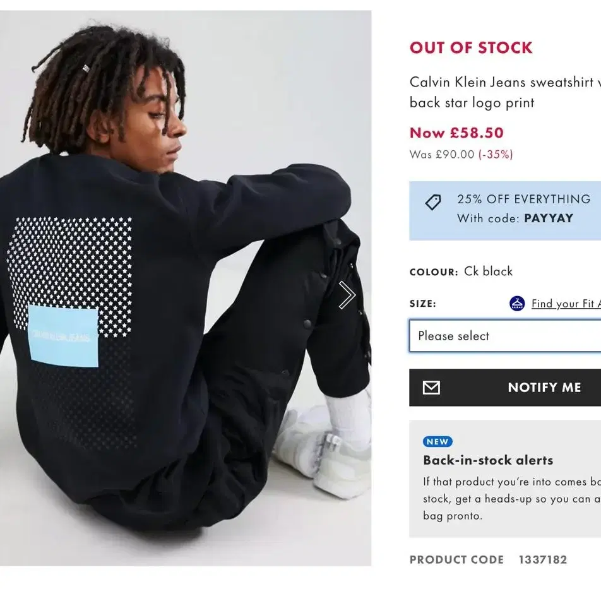The width and height of the screenshot is (601, 601).
Task: Click the product code 1337182
Action: click(x=543, y=559)
